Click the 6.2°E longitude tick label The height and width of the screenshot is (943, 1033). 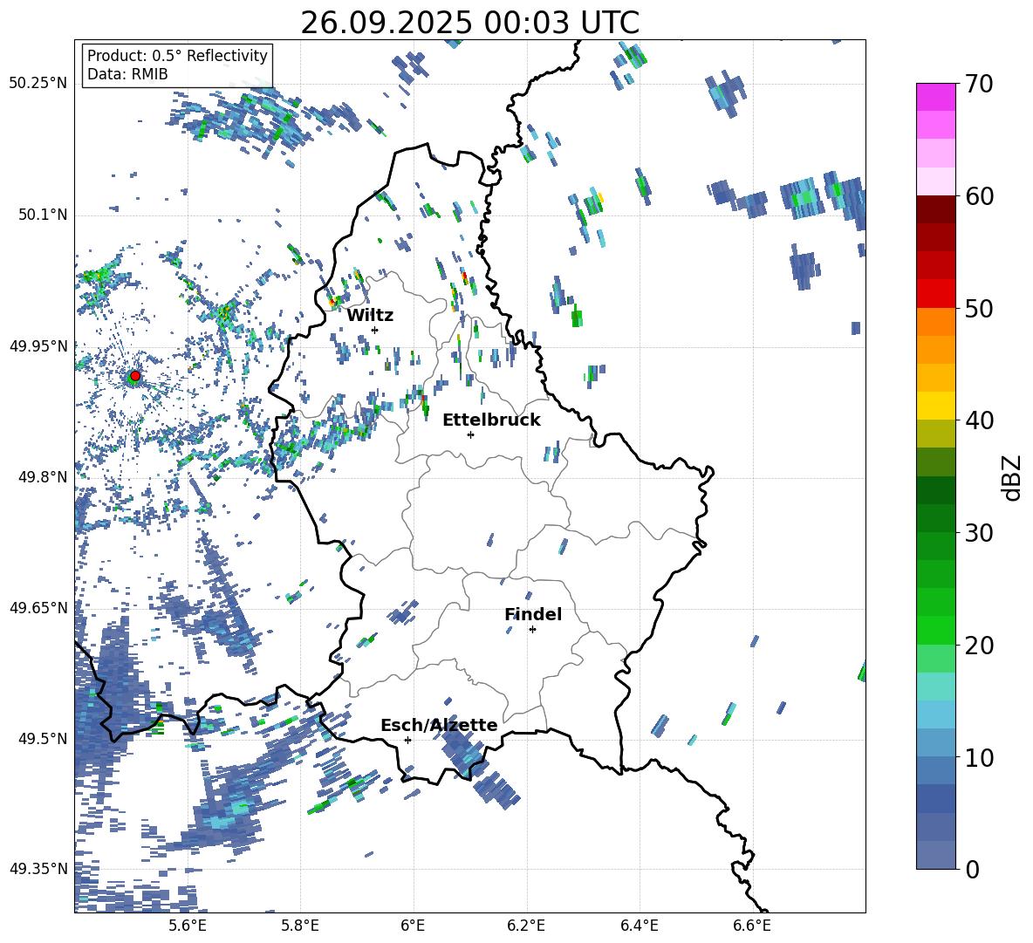[x=526, y=925]
